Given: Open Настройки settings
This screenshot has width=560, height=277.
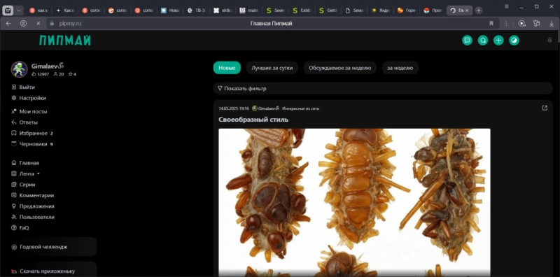Looking at the screenshot, I should [29, 98].
